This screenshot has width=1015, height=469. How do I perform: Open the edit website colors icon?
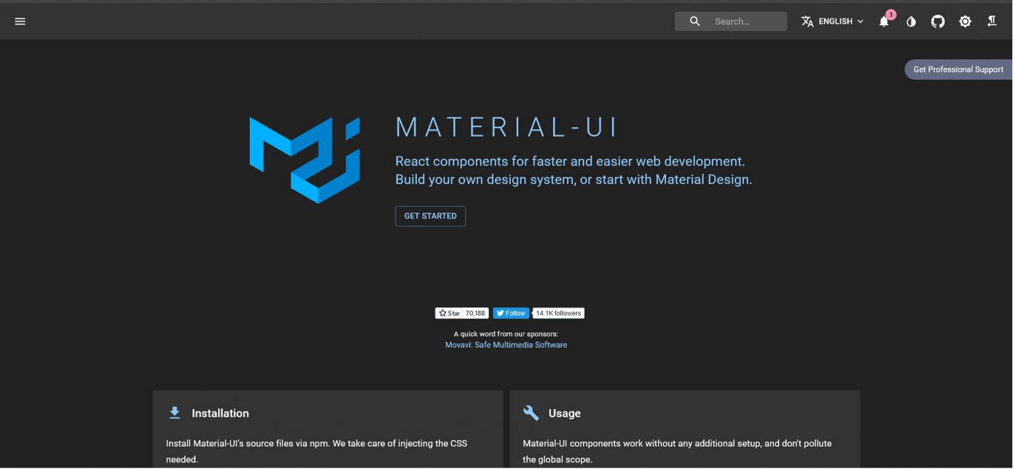911,21
